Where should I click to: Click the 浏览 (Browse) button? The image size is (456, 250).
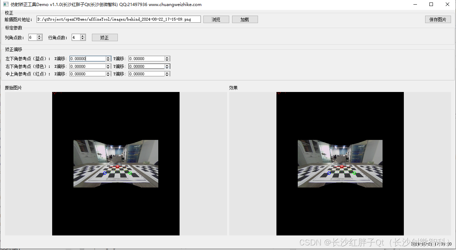pos(216,19)
